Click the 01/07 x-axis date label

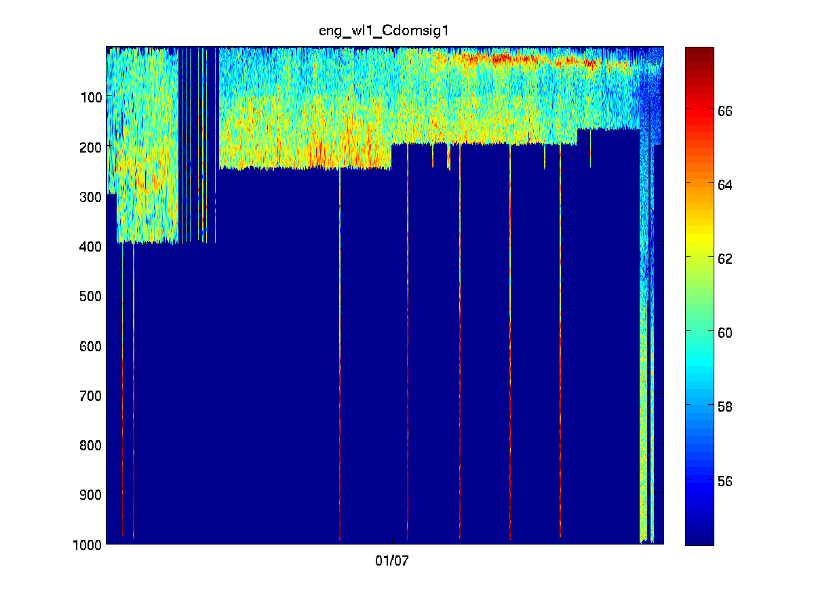pos(391,560)
